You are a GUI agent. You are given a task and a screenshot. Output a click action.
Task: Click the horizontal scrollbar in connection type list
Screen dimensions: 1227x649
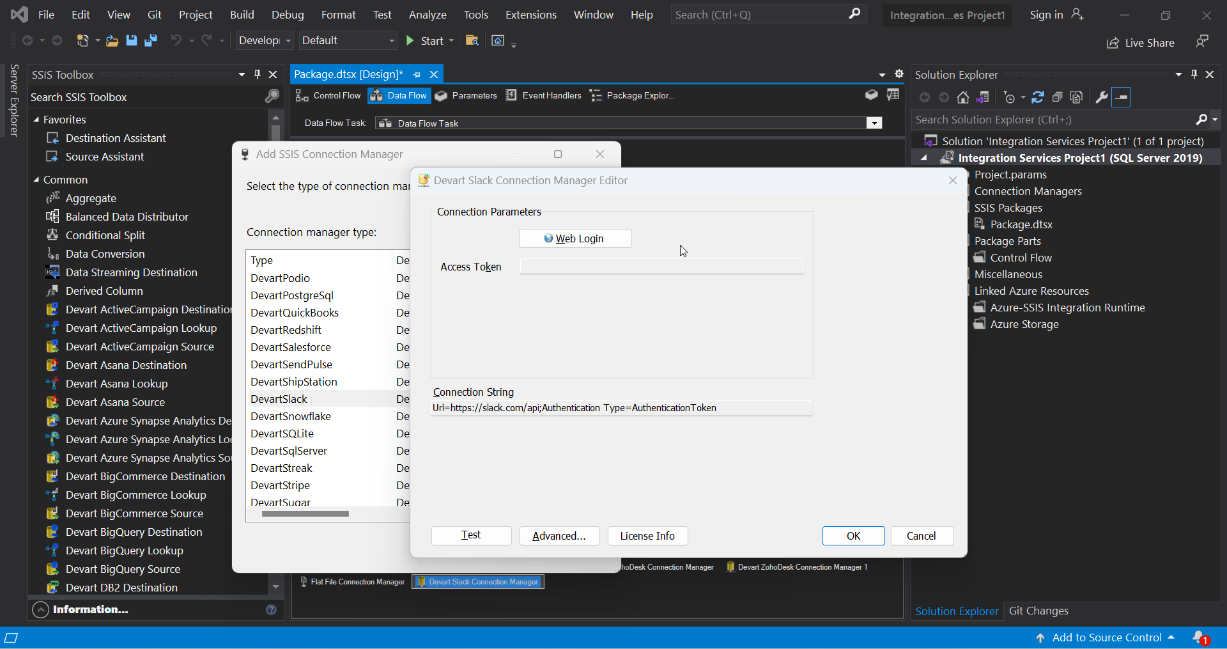305,513
